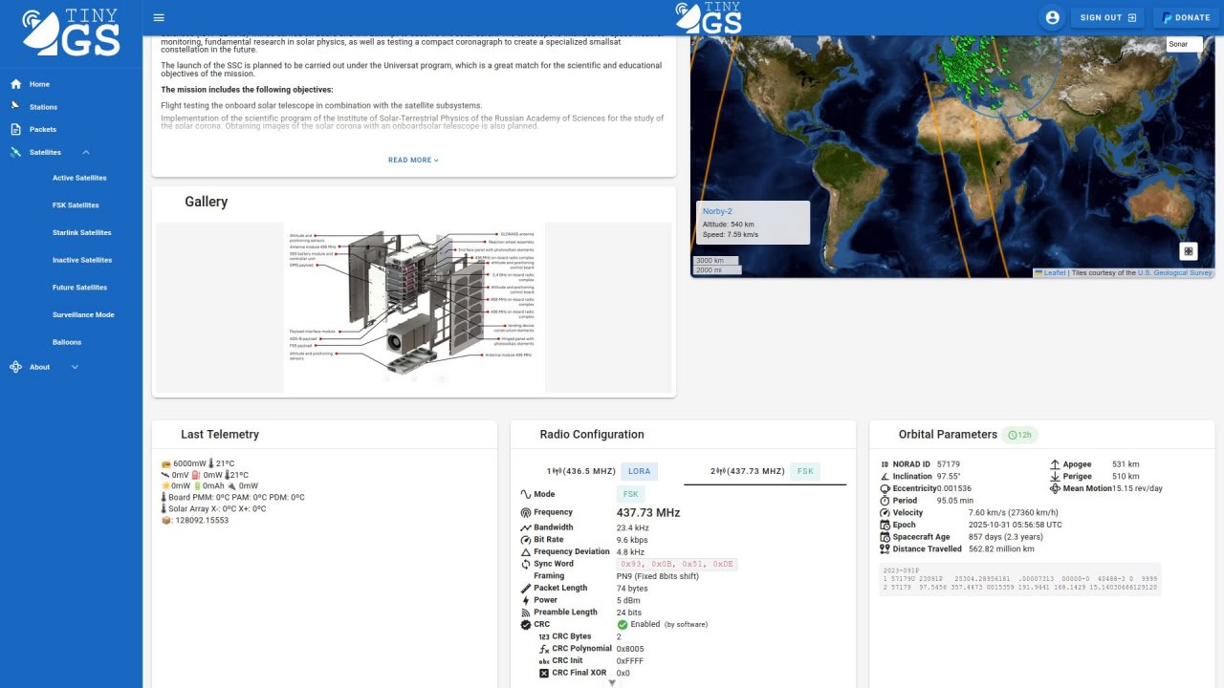
Task: Click the Bit Rate gauge icon
Action: click(x=525, y=540)
